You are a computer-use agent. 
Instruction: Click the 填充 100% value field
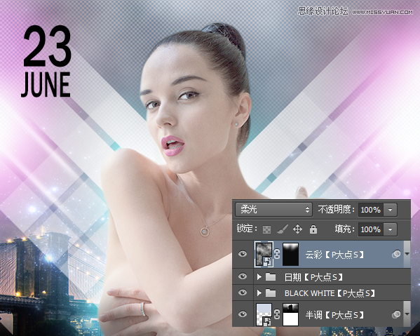[371, 229]
